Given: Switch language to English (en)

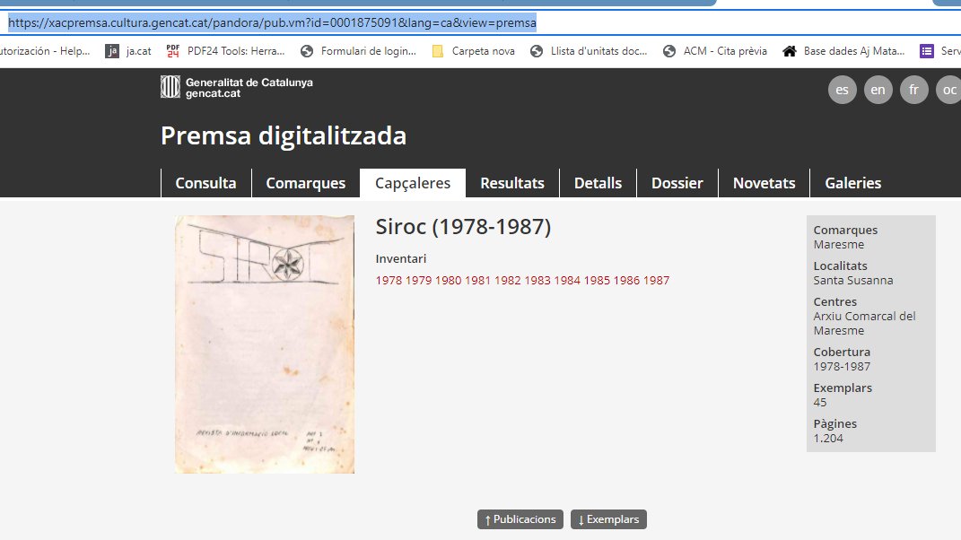Looking at the screenshot, I should click(878, 90).
